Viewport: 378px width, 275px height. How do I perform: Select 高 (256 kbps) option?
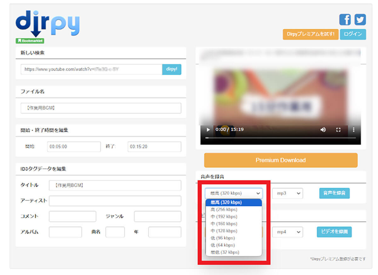point(234,209)
